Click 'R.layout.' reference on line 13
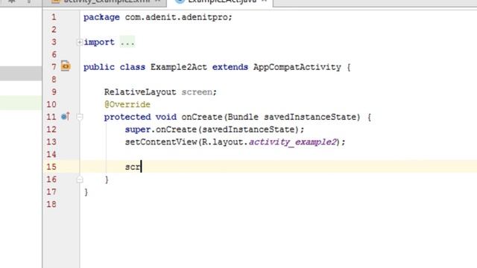477x268 pixels. [225, 142]
